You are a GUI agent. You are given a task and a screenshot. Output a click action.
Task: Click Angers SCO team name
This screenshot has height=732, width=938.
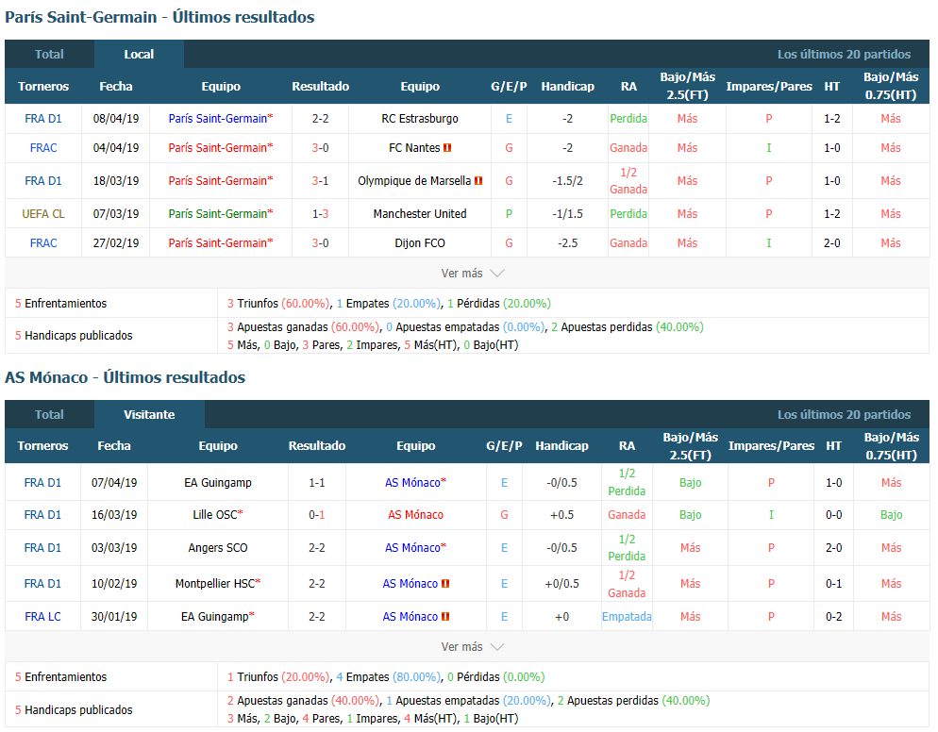[218, 548]
